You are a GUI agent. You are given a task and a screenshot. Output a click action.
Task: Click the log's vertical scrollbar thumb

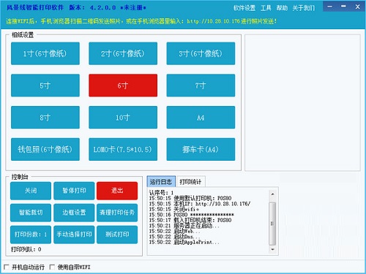tap(272, 224)
